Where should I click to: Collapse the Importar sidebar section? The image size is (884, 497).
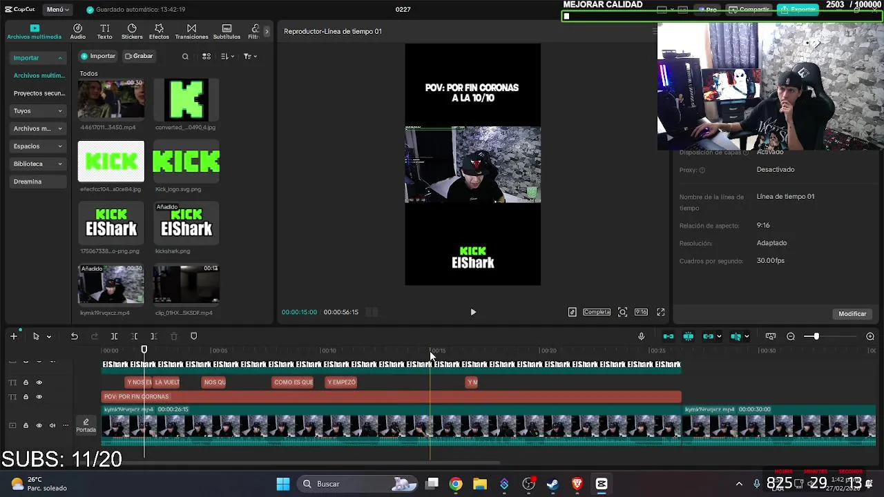click(39, 58)
